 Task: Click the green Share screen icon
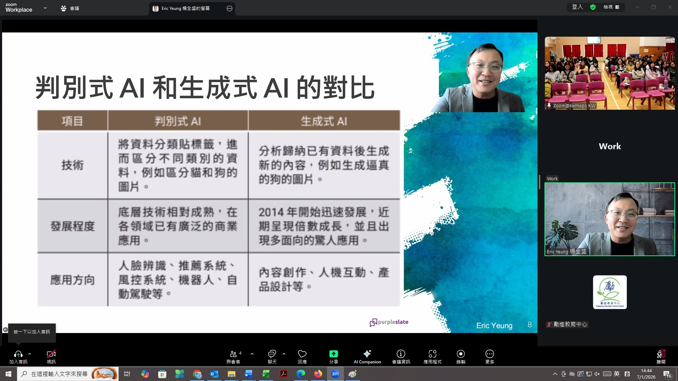[x=333, y=354]
